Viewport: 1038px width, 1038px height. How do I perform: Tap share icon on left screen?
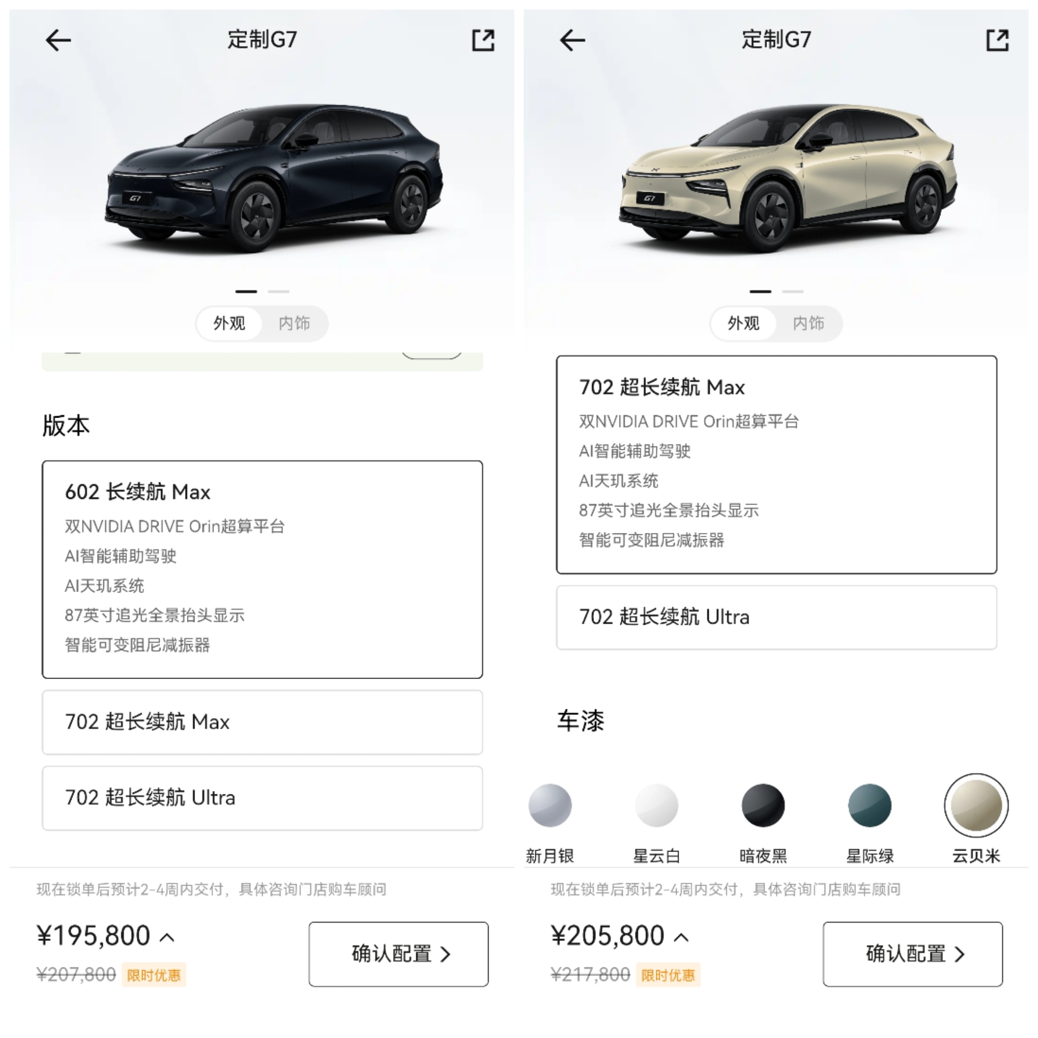482,40
